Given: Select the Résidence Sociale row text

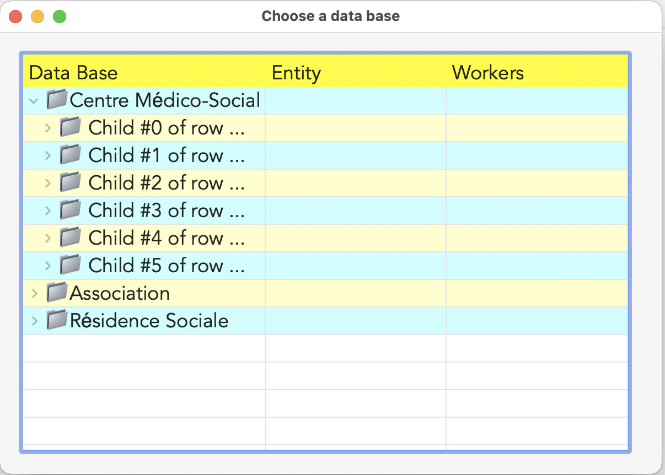Looking at the screenshot, I should click(x=149, y=321).
